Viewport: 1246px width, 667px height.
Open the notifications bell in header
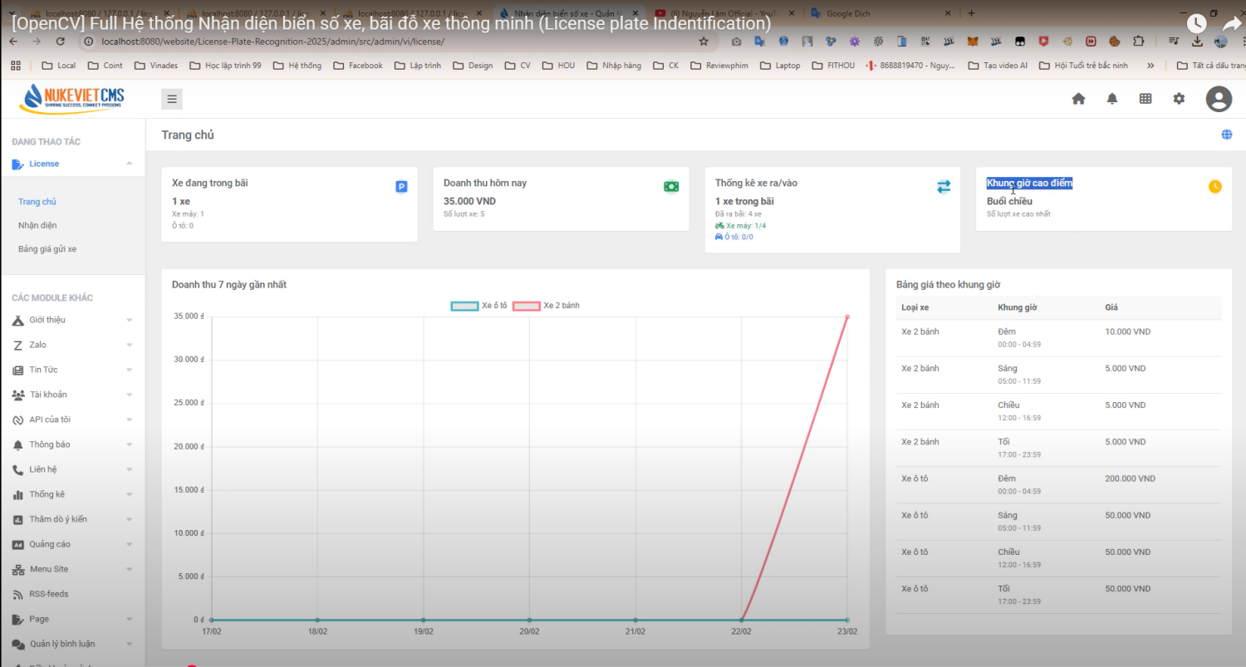[1112, 99]
